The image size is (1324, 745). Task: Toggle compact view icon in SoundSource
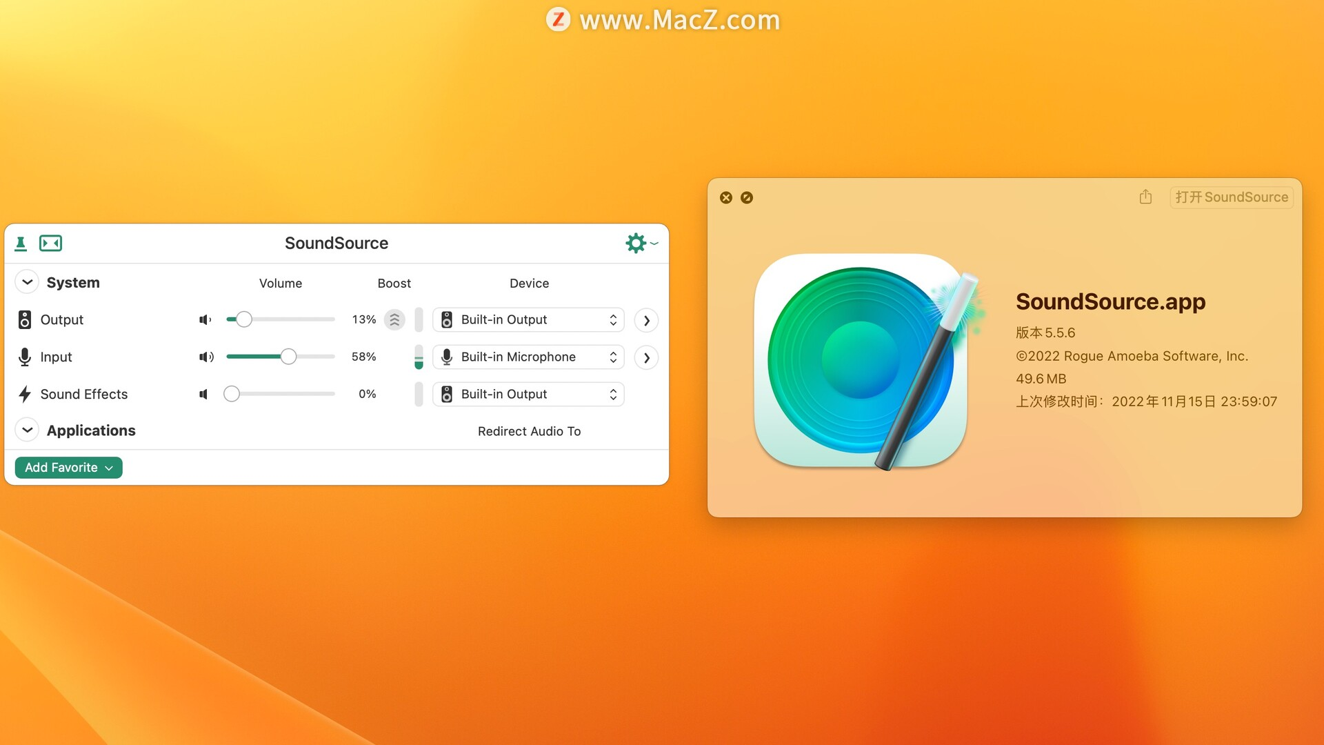tap(50, 244)
